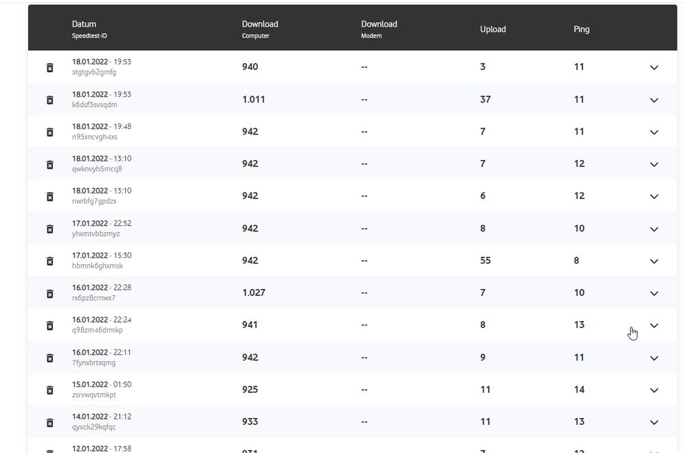The image size is (687, 453).
Task: Open details for test 7fynxbrtxqmg
Action: pos(654,358)
